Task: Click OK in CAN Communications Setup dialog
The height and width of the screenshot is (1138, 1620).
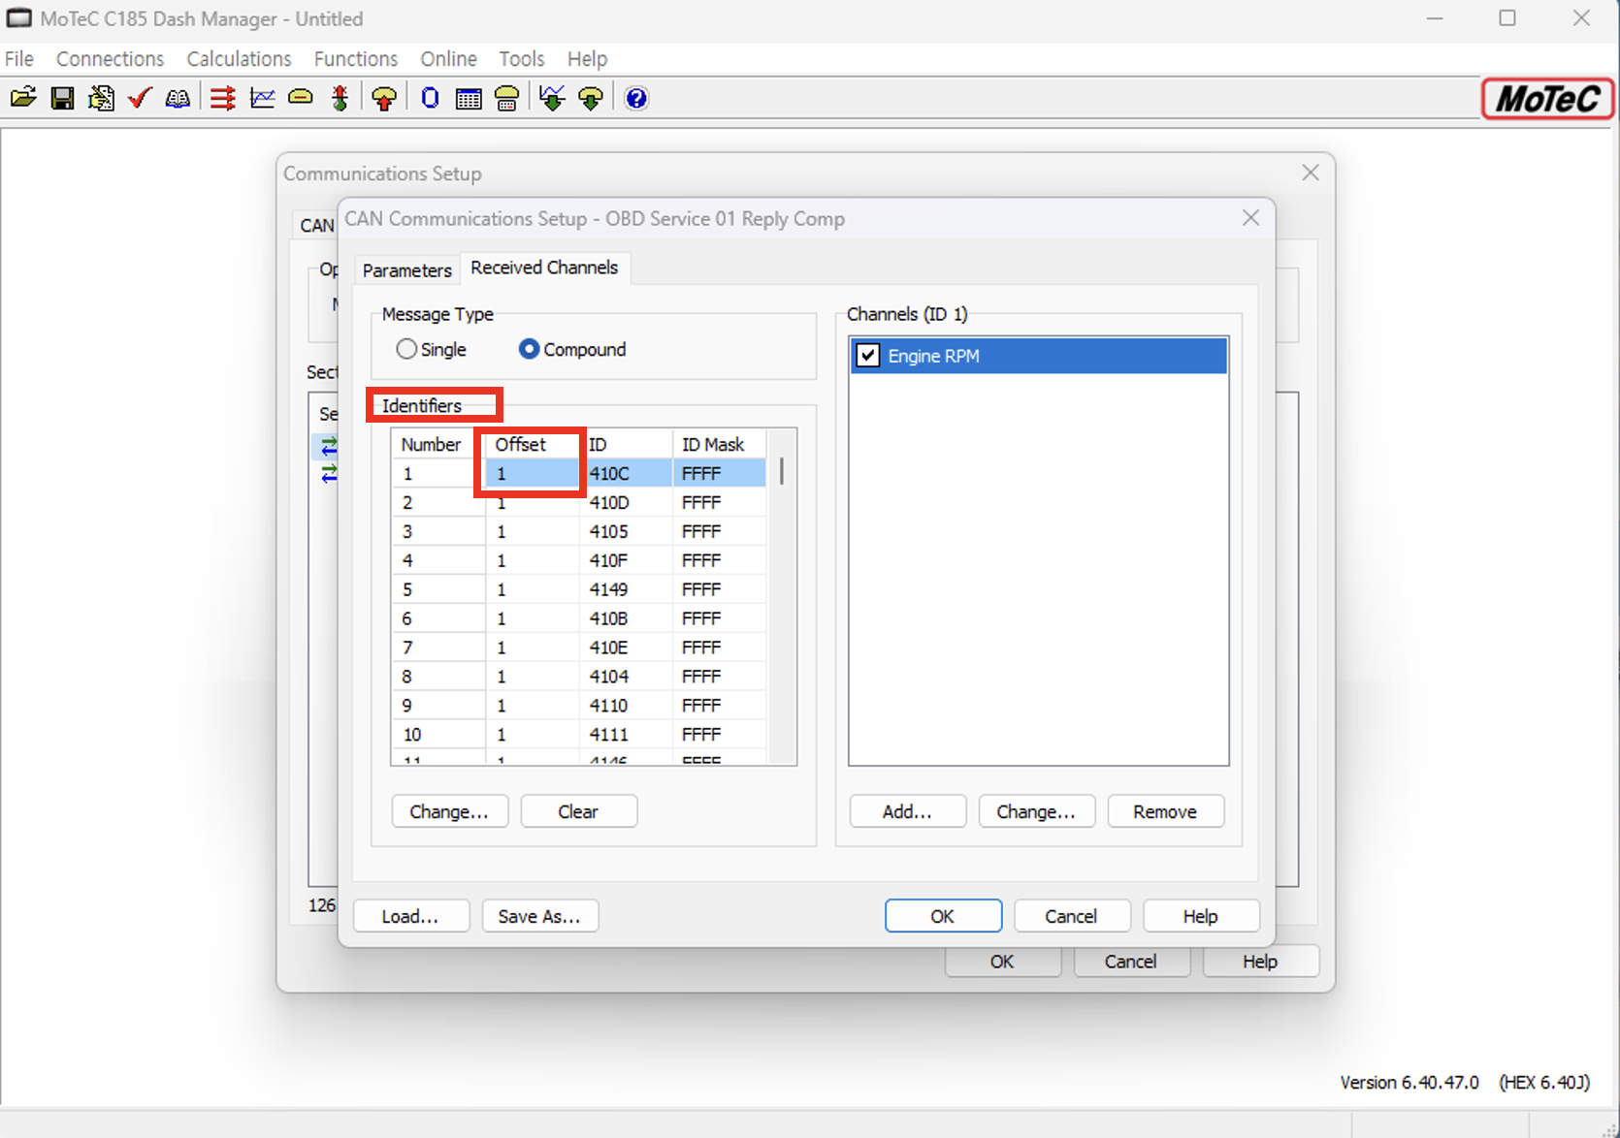Action: click(943, 916)
